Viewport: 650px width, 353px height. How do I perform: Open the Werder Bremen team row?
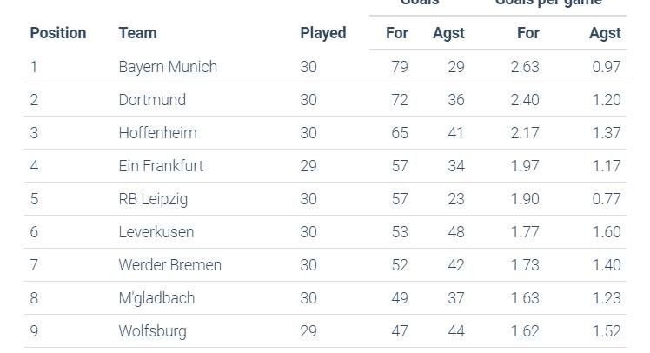[169, 265]
